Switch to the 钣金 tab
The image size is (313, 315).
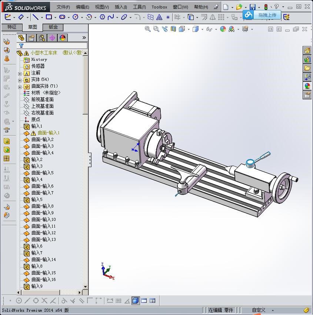53,27
